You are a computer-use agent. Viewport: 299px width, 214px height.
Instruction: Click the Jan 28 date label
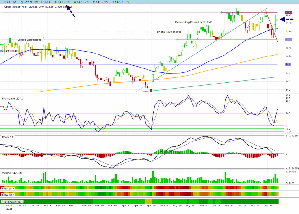(34, 206)
